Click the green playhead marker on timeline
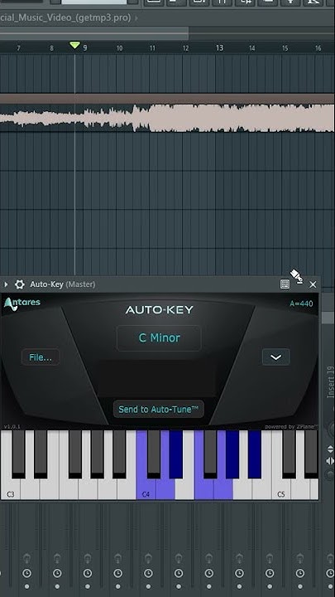 click(74, 46)
